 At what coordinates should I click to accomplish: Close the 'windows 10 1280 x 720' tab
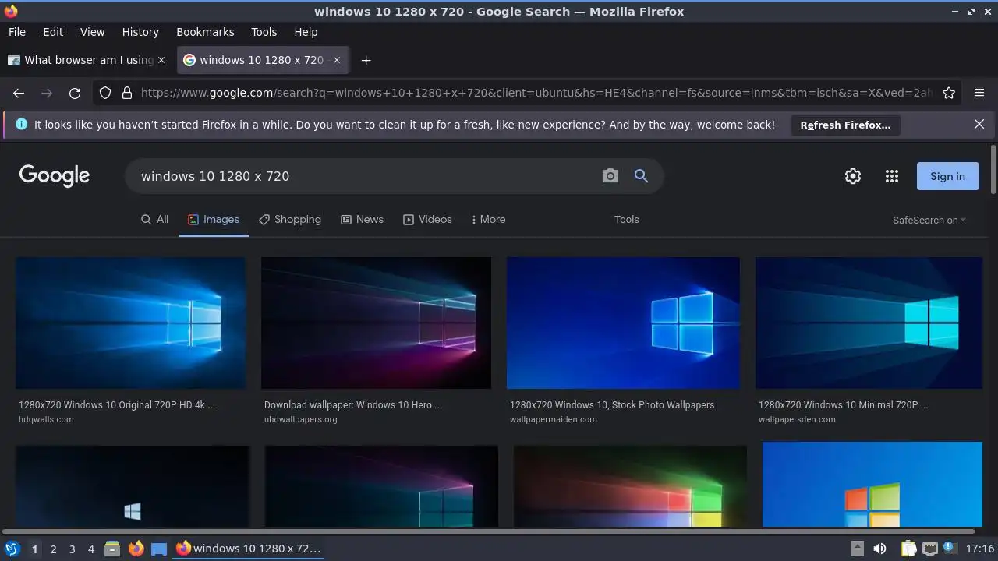pos(337,60)
